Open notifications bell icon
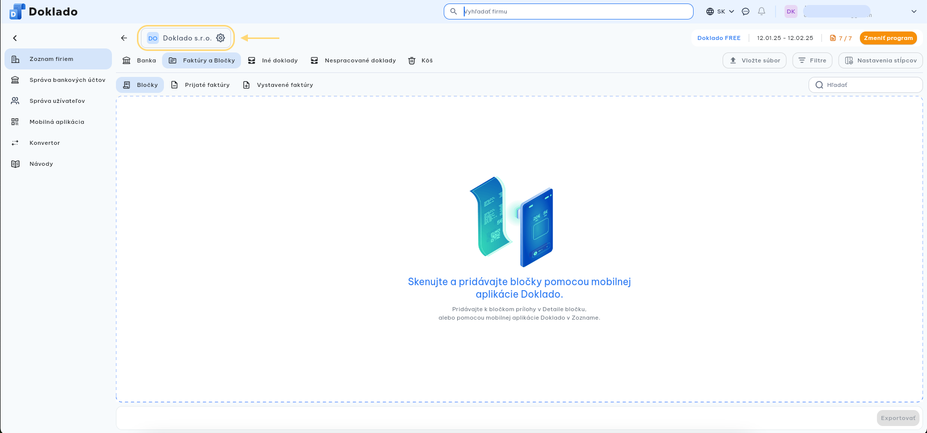The height and width of the screenshot is (433, 927). [762, 11]
